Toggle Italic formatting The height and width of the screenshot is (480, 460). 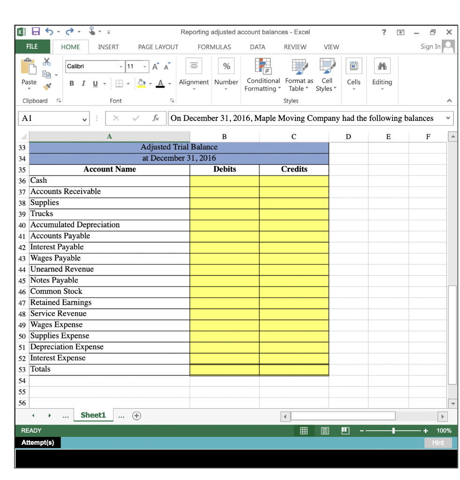(x=83, y=82)
